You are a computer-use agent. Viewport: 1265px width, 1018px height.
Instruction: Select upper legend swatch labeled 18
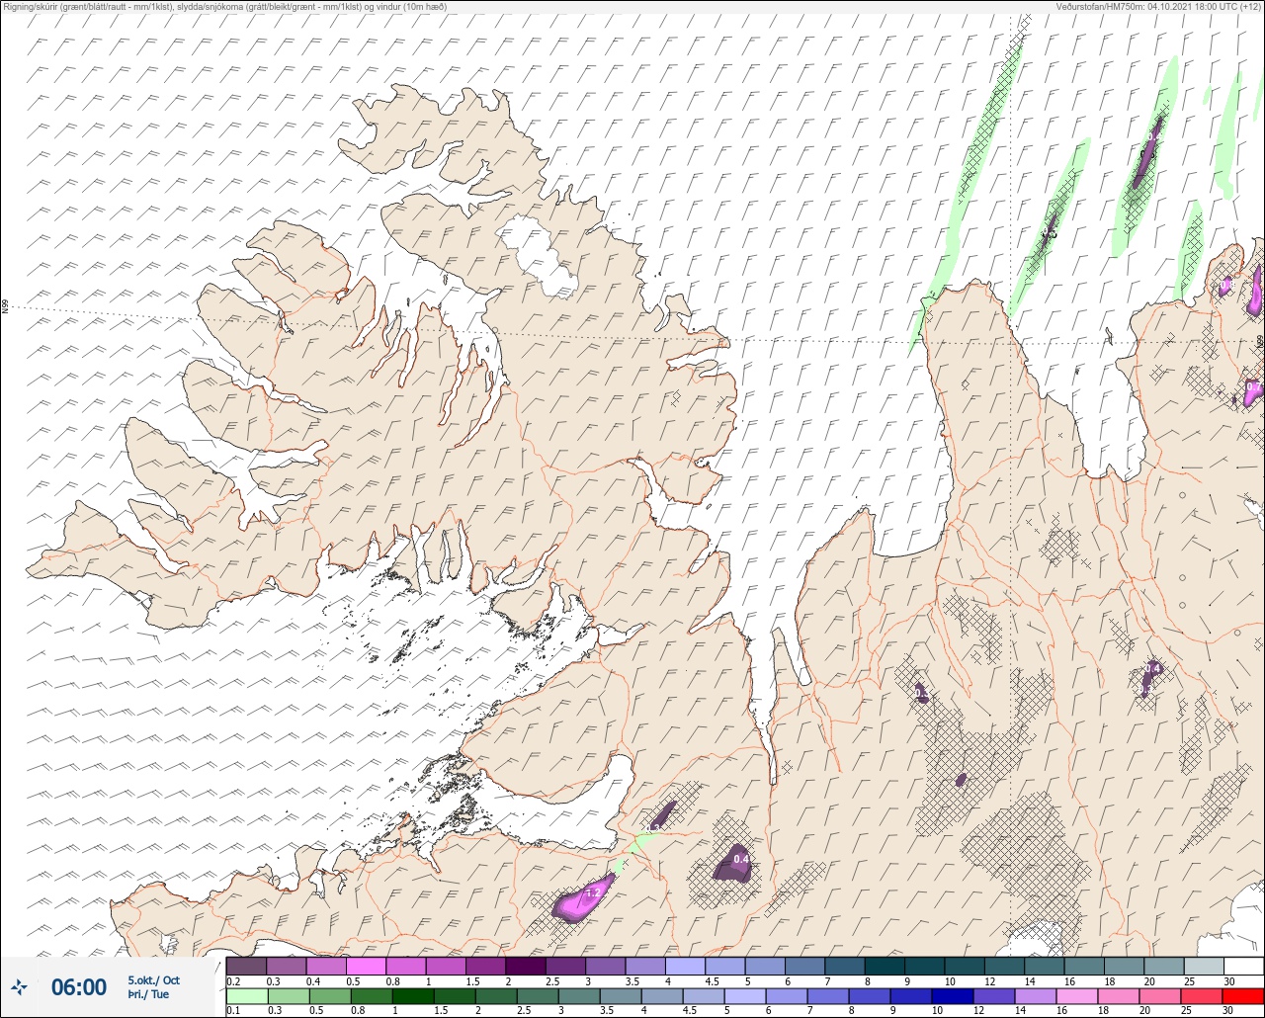pos(1124,966)
